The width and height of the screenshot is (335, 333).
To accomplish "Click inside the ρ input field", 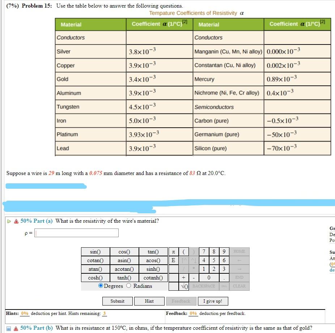I will [x=76, y=232].
